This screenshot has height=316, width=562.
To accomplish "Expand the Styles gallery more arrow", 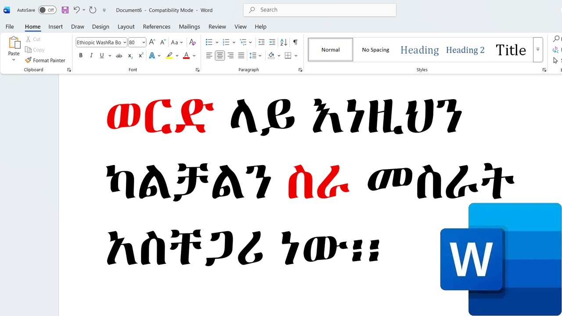I will point(538,50).
